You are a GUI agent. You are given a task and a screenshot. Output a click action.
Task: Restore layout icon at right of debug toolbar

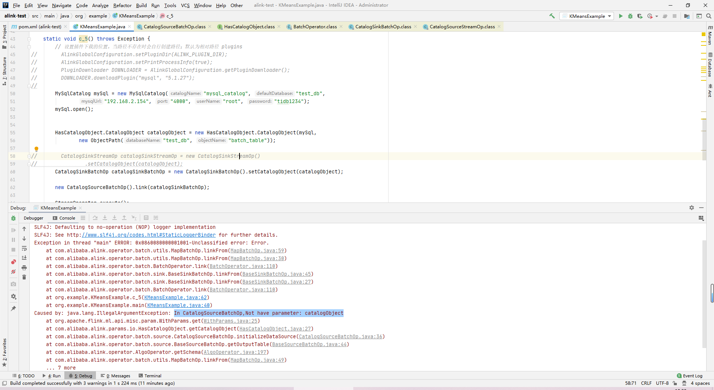[701, 218]
